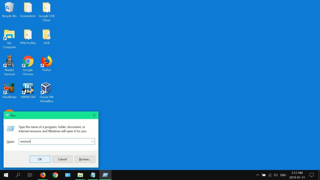Click Browse... in the Run dialog
This screenshot has height=180, width=320.
coord(85,159)
